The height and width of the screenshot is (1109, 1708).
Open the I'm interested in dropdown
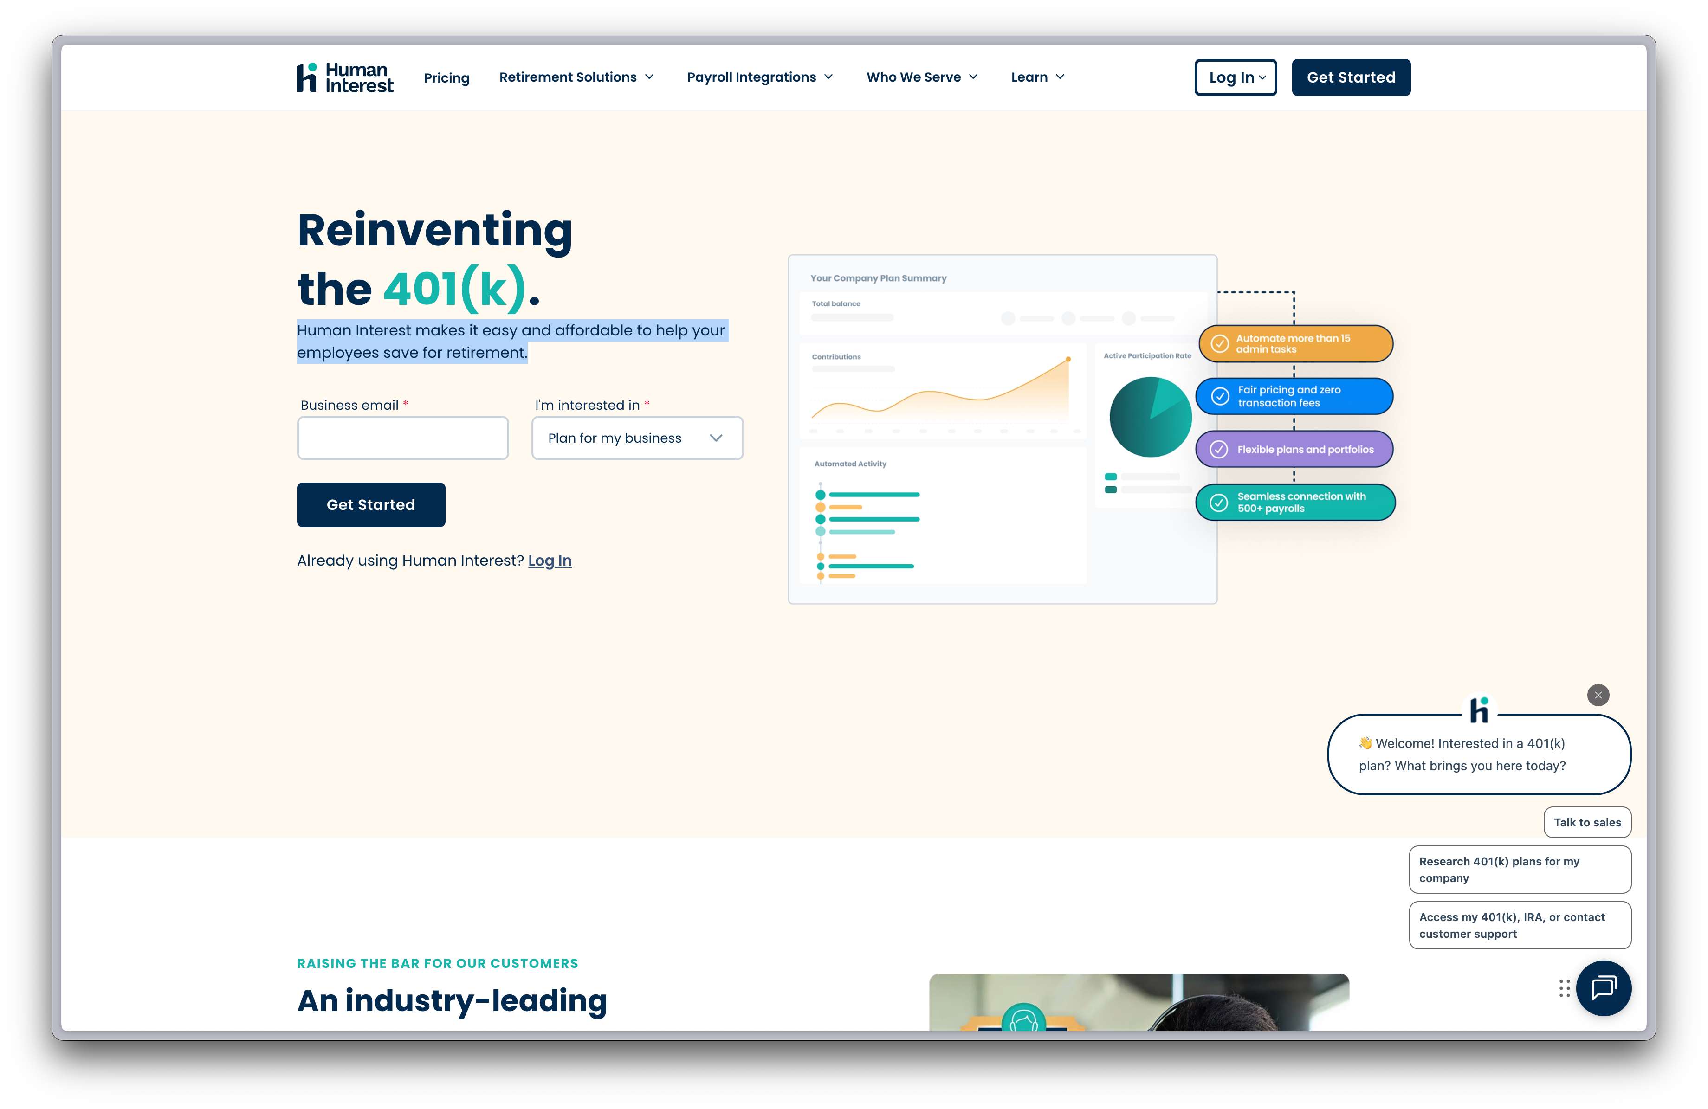[x=637, y=438]
